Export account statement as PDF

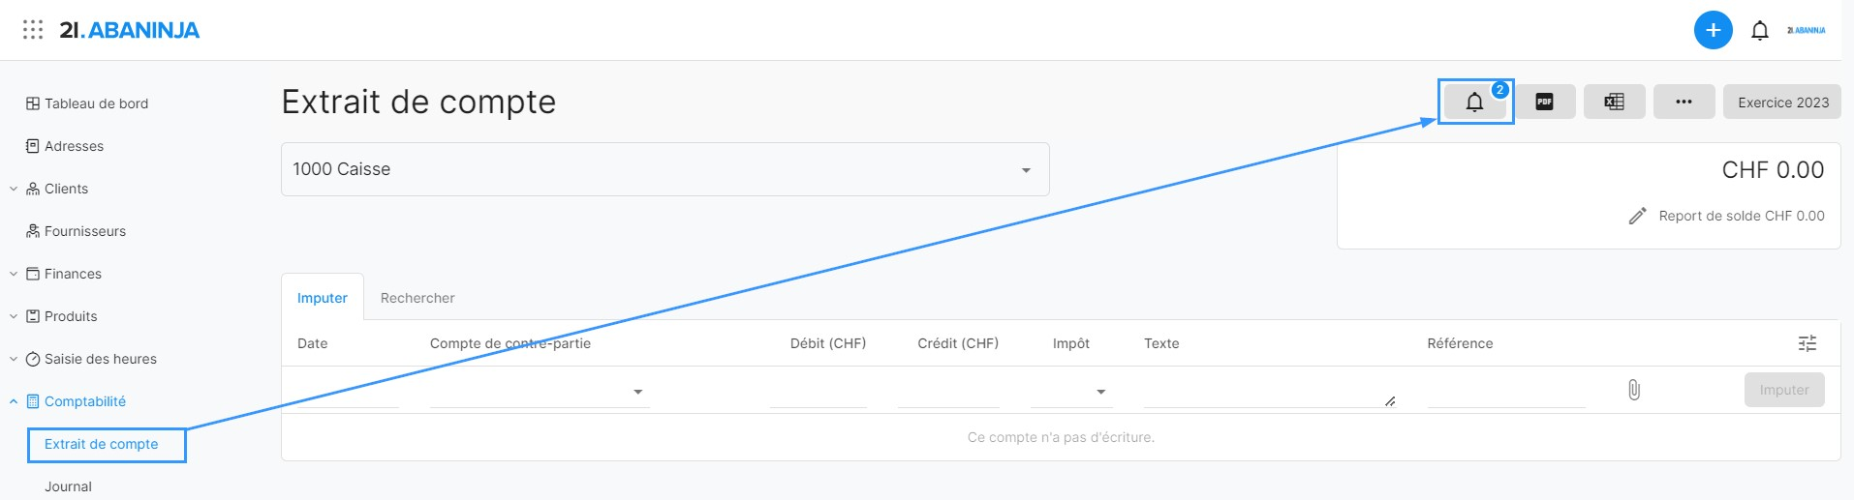point(1544,103)
